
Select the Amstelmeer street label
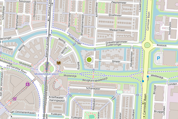pyautogui.click(x=96, y=10)
